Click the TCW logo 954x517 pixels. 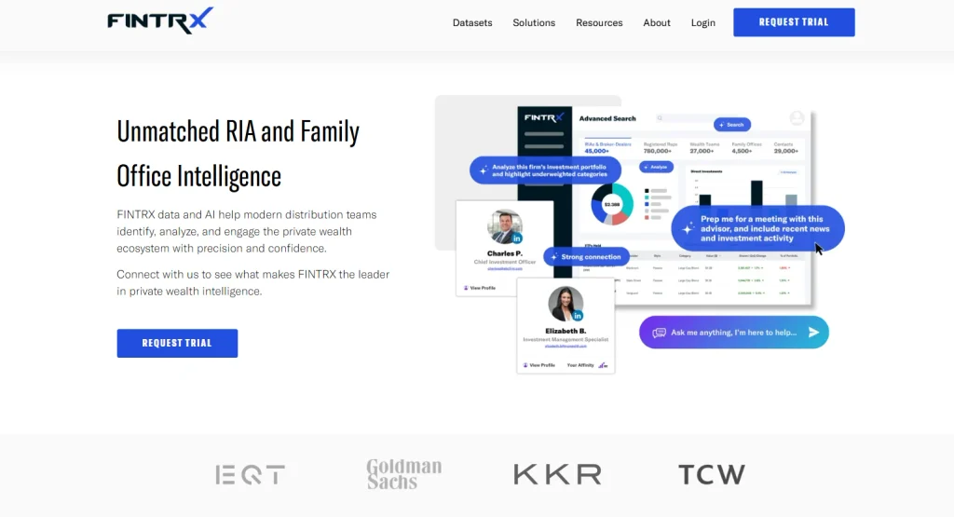(x=711, y=474)
